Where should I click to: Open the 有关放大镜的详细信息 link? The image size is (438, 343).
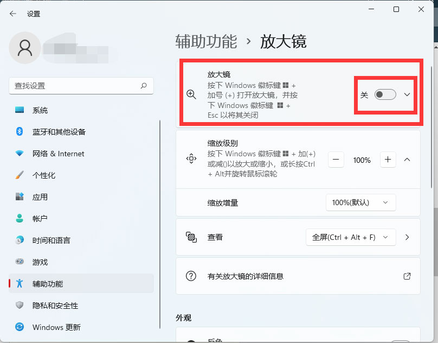click(407, 276)
